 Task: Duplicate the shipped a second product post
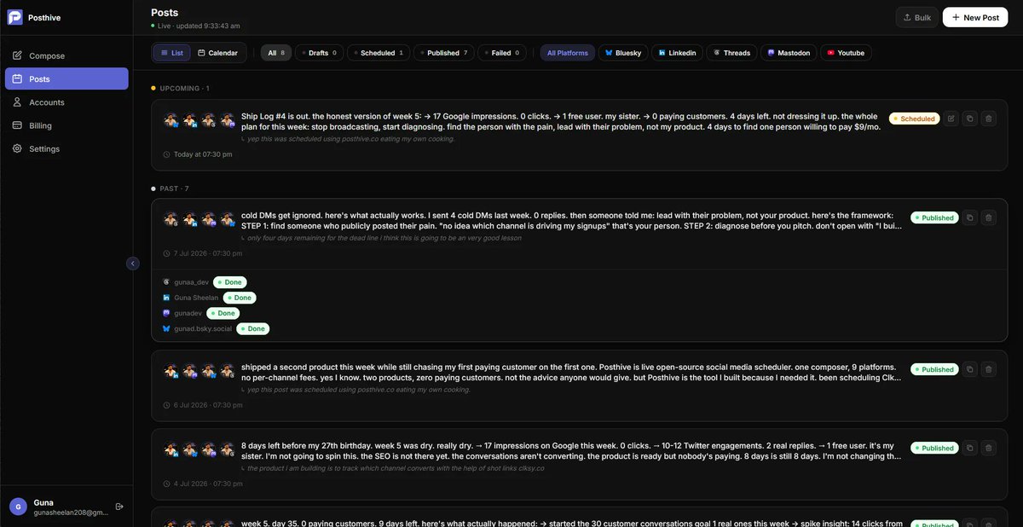pos(970,369)
